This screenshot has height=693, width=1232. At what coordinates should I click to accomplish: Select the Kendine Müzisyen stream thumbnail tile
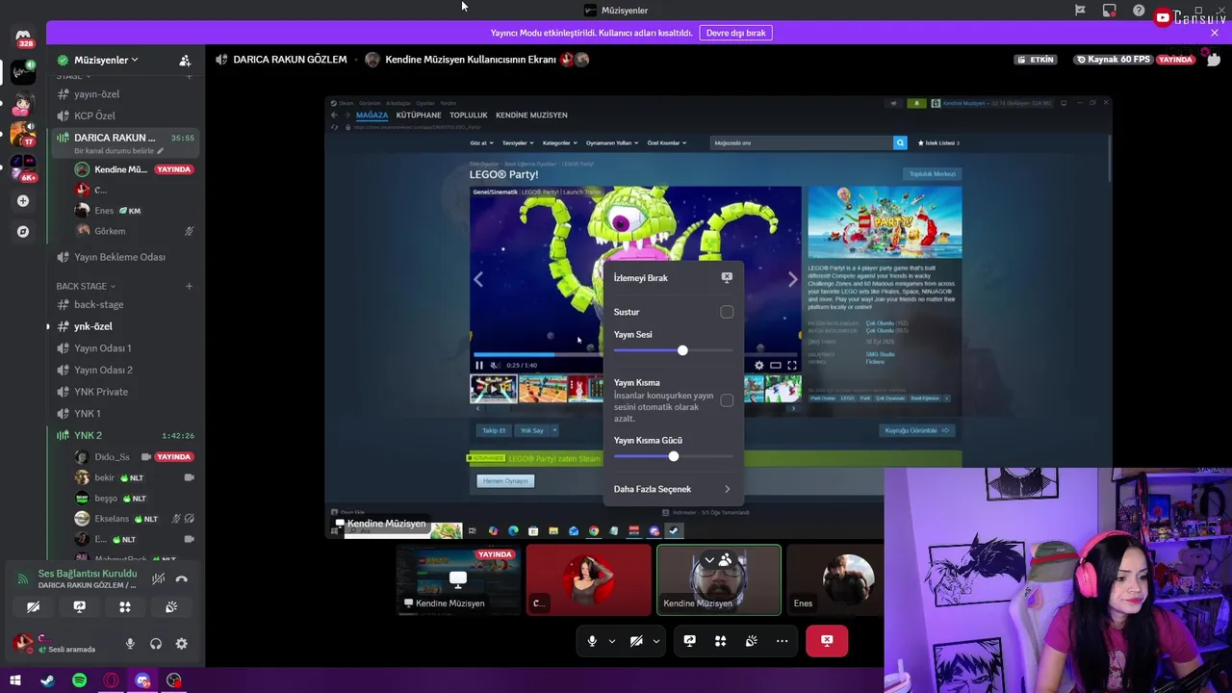[459, 580]
